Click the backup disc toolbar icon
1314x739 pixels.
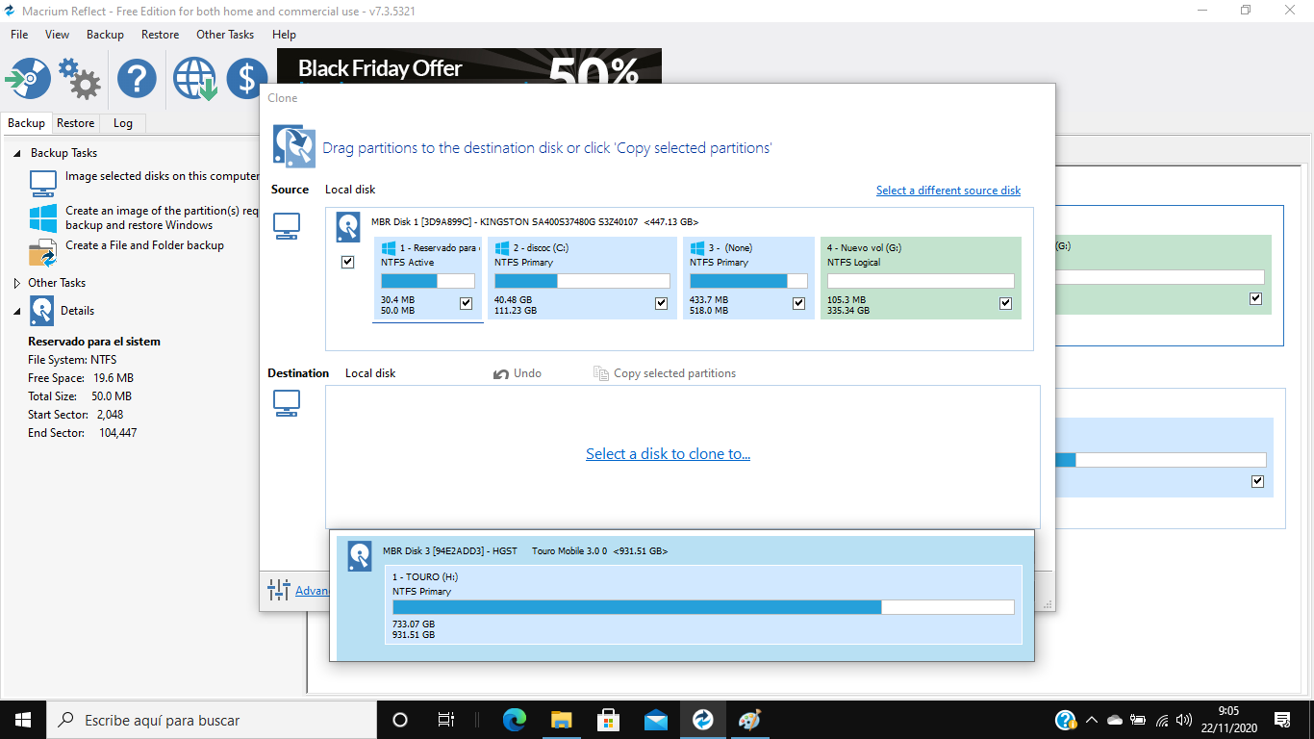pos(29,78)
